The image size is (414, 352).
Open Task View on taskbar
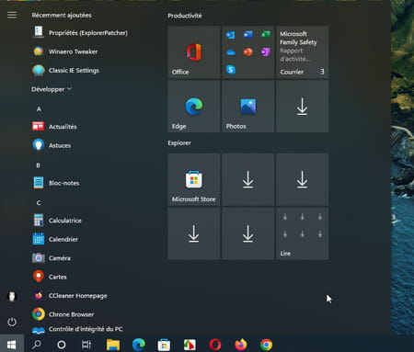tap(86, 345)
